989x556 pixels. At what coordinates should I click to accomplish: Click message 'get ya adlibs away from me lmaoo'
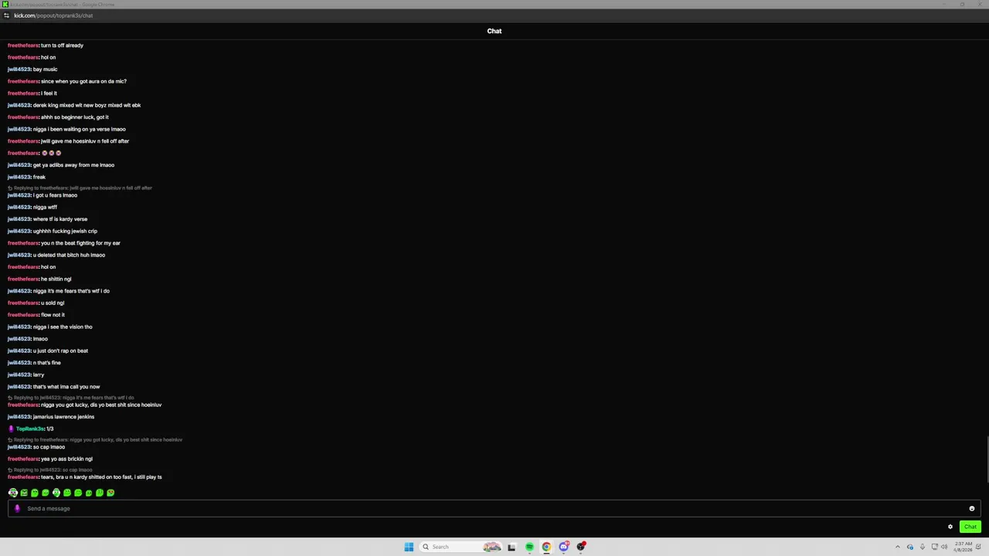click(x=73, y=165)
